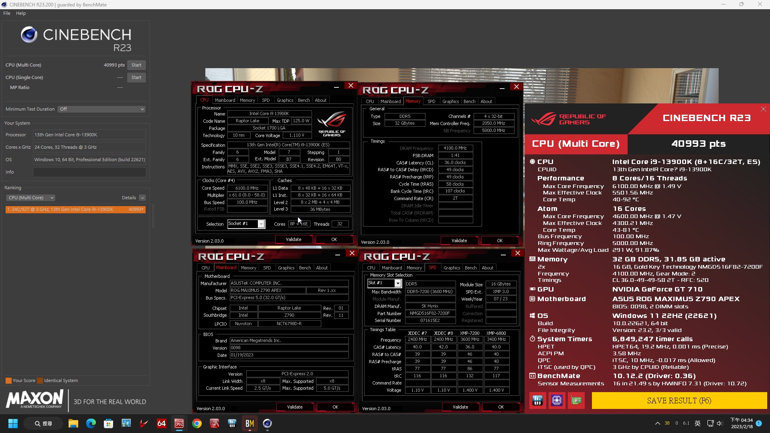Click DRAM Frequency value 4100.0 MHz
This screenshot has width=770, height=433.
pos(455,148)
